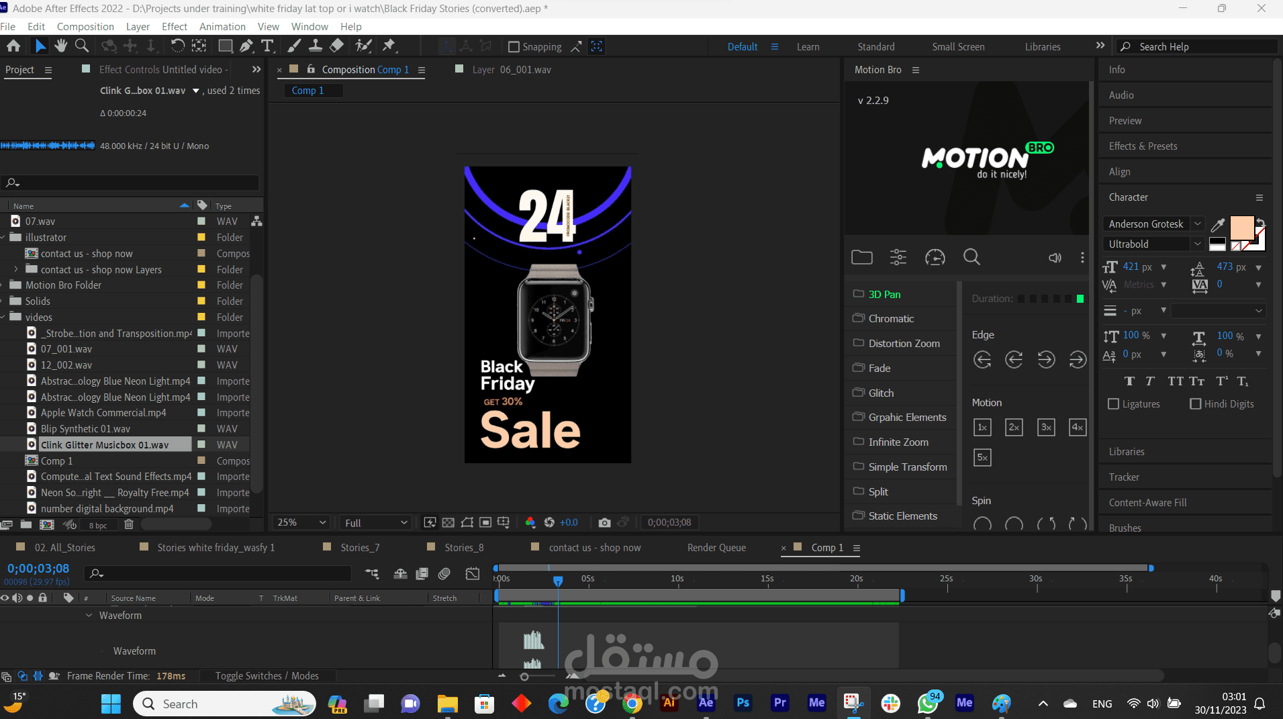Screen dimensions: 1283x719
Task: Delete selected project item with trash icon
Action: click(x=129, y=524)
